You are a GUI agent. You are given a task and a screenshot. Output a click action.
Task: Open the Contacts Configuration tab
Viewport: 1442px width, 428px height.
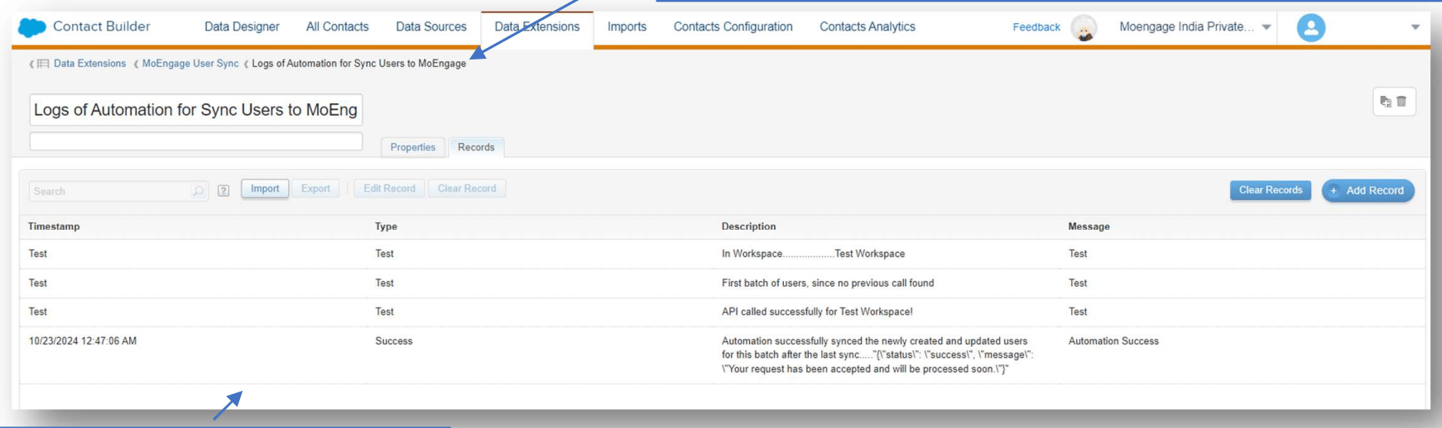733,26
